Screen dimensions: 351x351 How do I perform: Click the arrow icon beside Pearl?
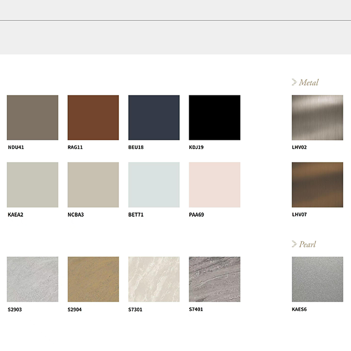(x=295, y=244)
